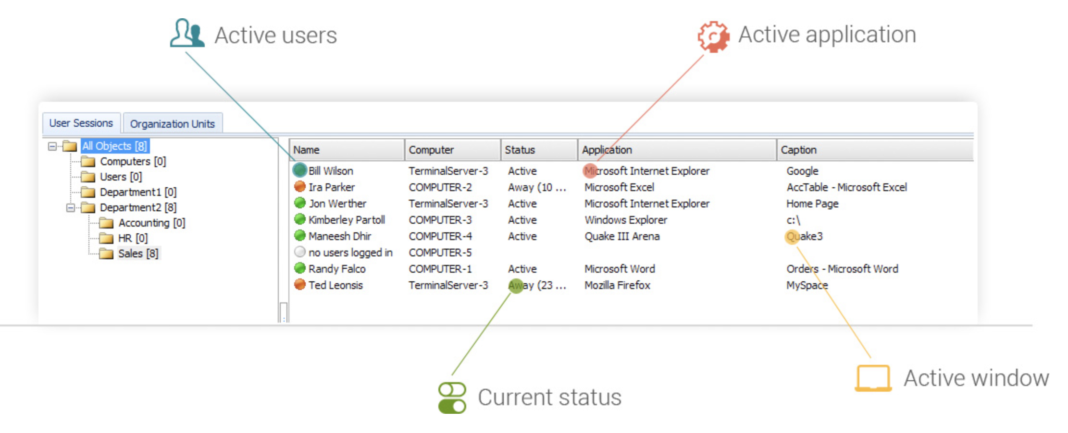Click TerminalServer-3 in Jon Werther's row
The height and width of the screenshot is (433, 1068).
[448, 204]
